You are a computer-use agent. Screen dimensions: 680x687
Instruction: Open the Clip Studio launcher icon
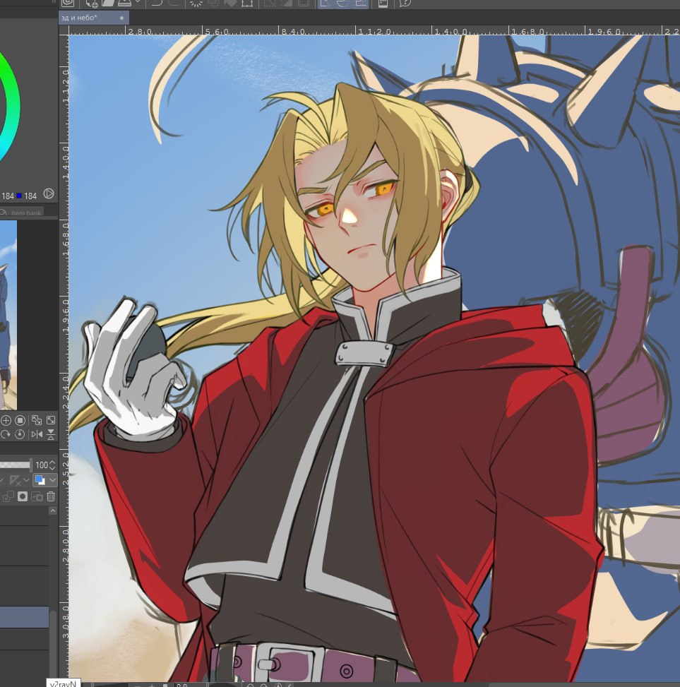68,3
